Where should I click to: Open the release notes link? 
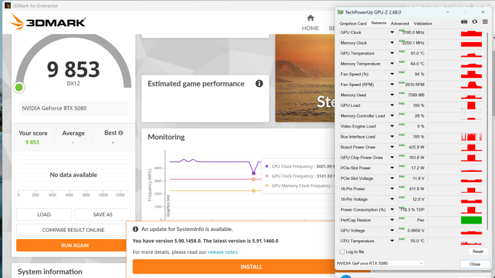click(x=223, y=252)
